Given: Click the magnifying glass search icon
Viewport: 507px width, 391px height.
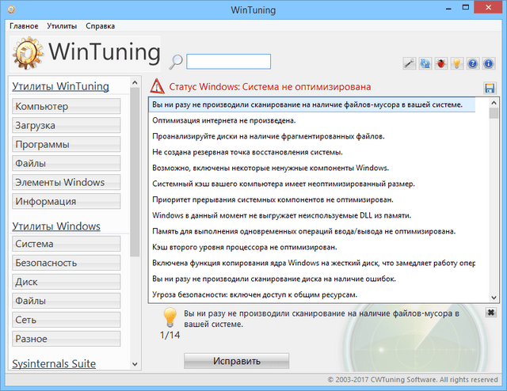Looking at the screenshot, I should [x=176, y=62].
